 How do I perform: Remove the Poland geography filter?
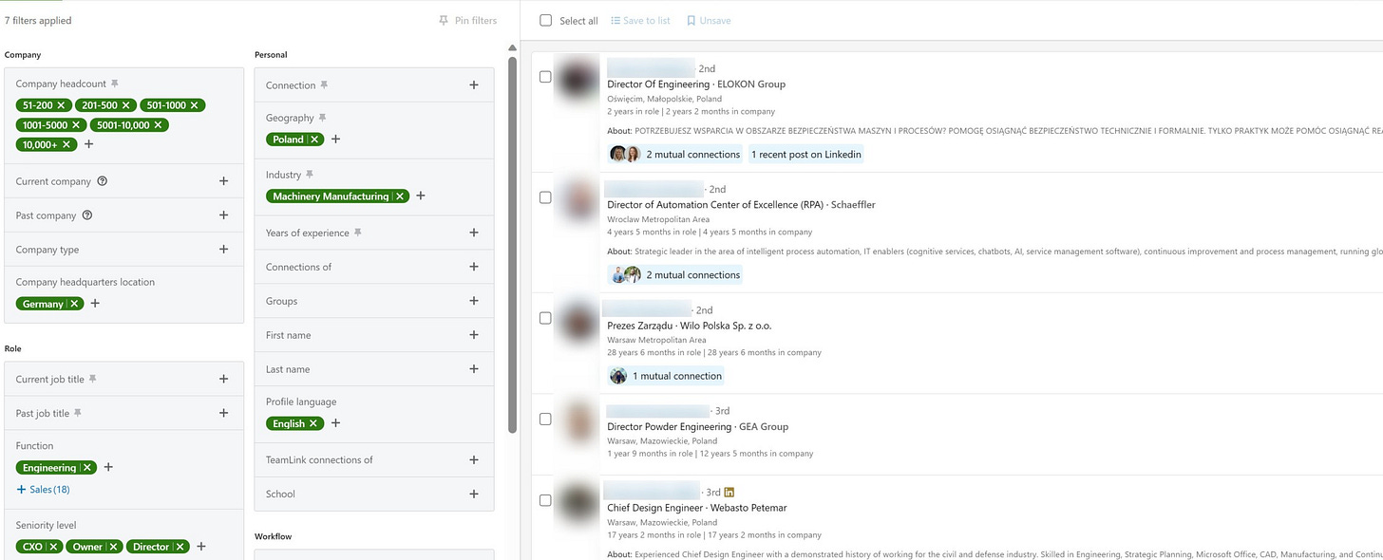(314, 140)
